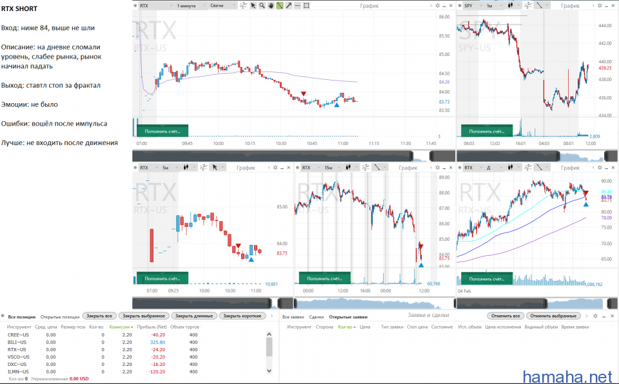Click the 'Отменить выбранные' button
Screen dimensions: 619x384
coord(553,316)
